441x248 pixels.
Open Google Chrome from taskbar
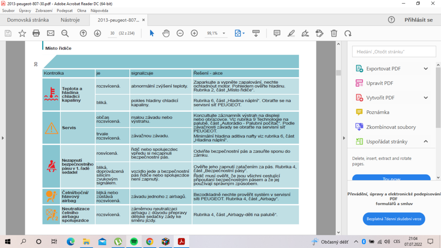(x=149, y=241)
